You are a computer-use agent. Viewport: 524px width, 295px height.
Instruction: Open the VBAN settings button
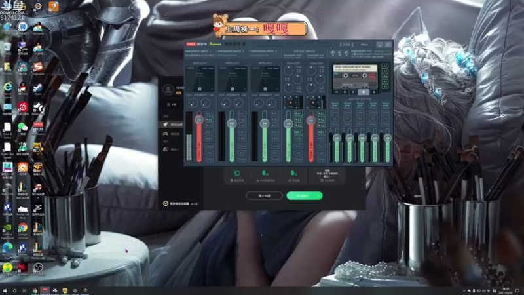click(x=346, y=45)
